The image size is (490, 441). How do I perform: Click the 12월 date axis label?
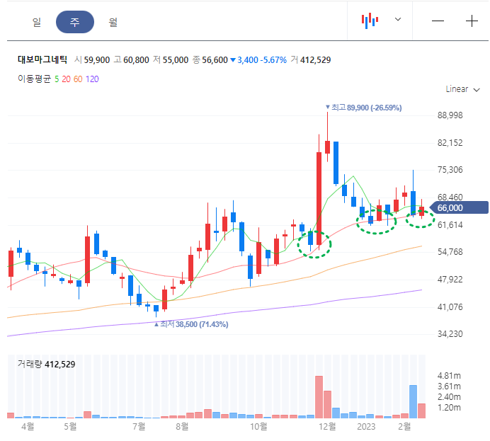(x=327, y=426)
